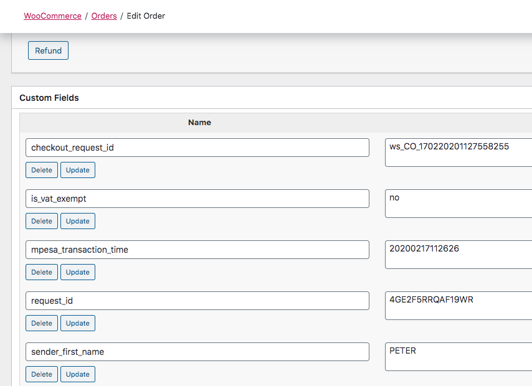Click the is_vat_exempt name input

[x=197, y=199]
